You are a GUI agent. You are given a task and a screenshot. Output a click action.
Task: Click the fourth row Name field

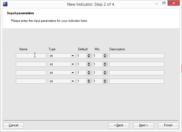pyautogui.click(x=31, y=81)
